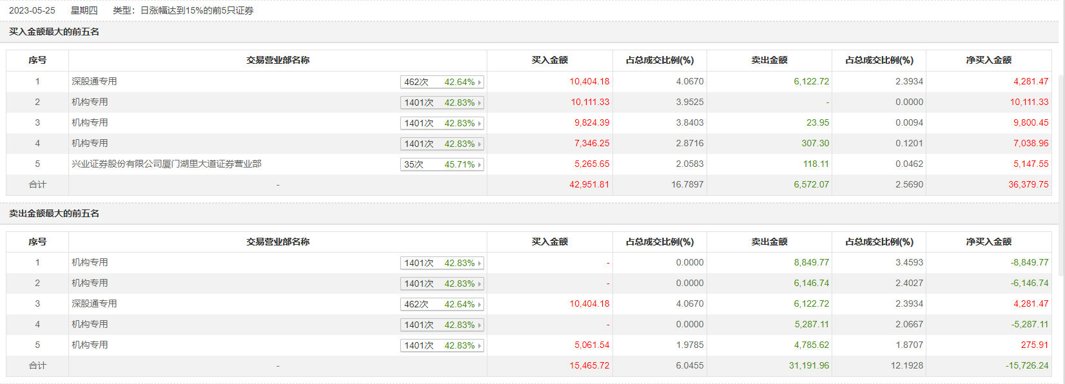Click 深股通专用 in the buy table
This screenshot has height=384, width=1065.
(94, 81)
